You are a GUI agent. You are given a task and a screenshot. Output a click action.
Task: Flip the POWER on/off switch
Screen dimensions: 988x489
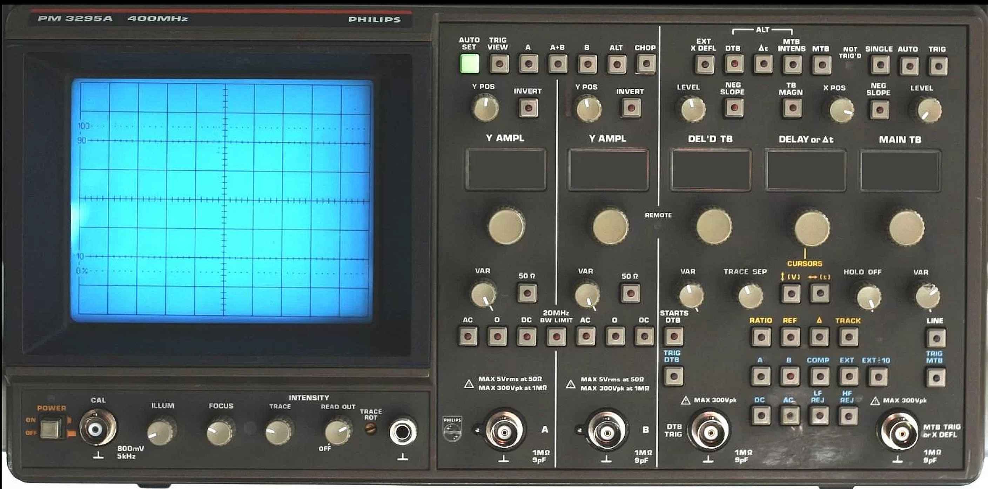[51, 429]
